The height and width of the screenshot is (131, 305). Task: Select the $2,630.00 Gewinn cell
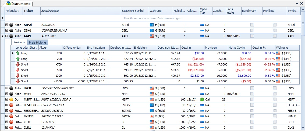point(192,76)
